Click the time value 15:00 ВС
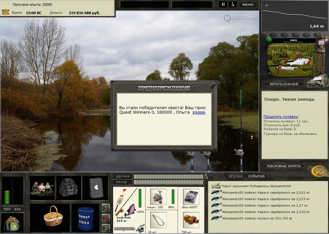 tap(34, 13)
